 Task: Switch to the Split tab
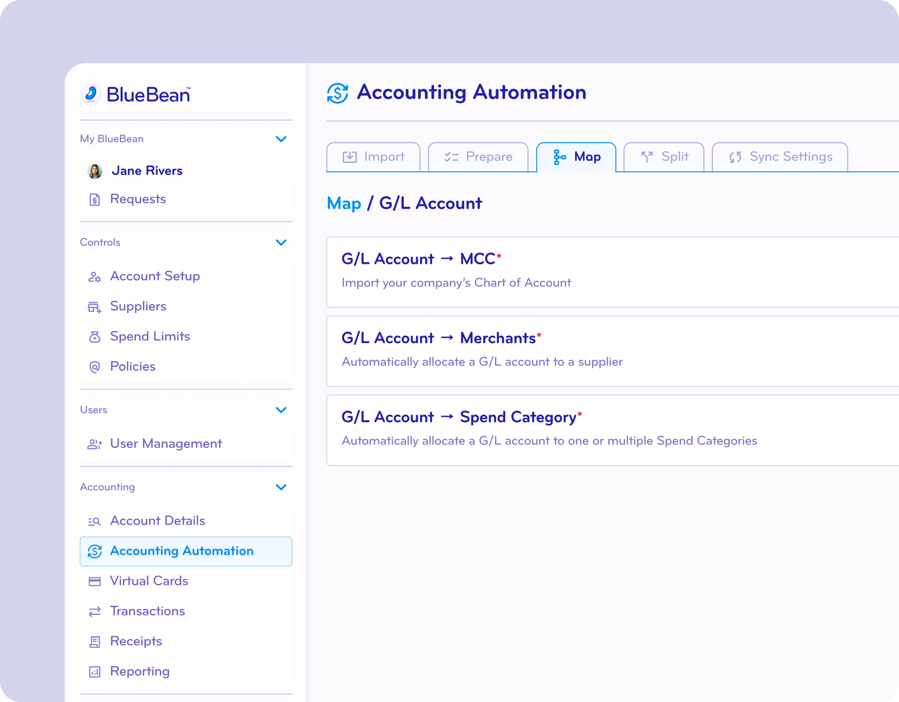(x=663, y=157)
